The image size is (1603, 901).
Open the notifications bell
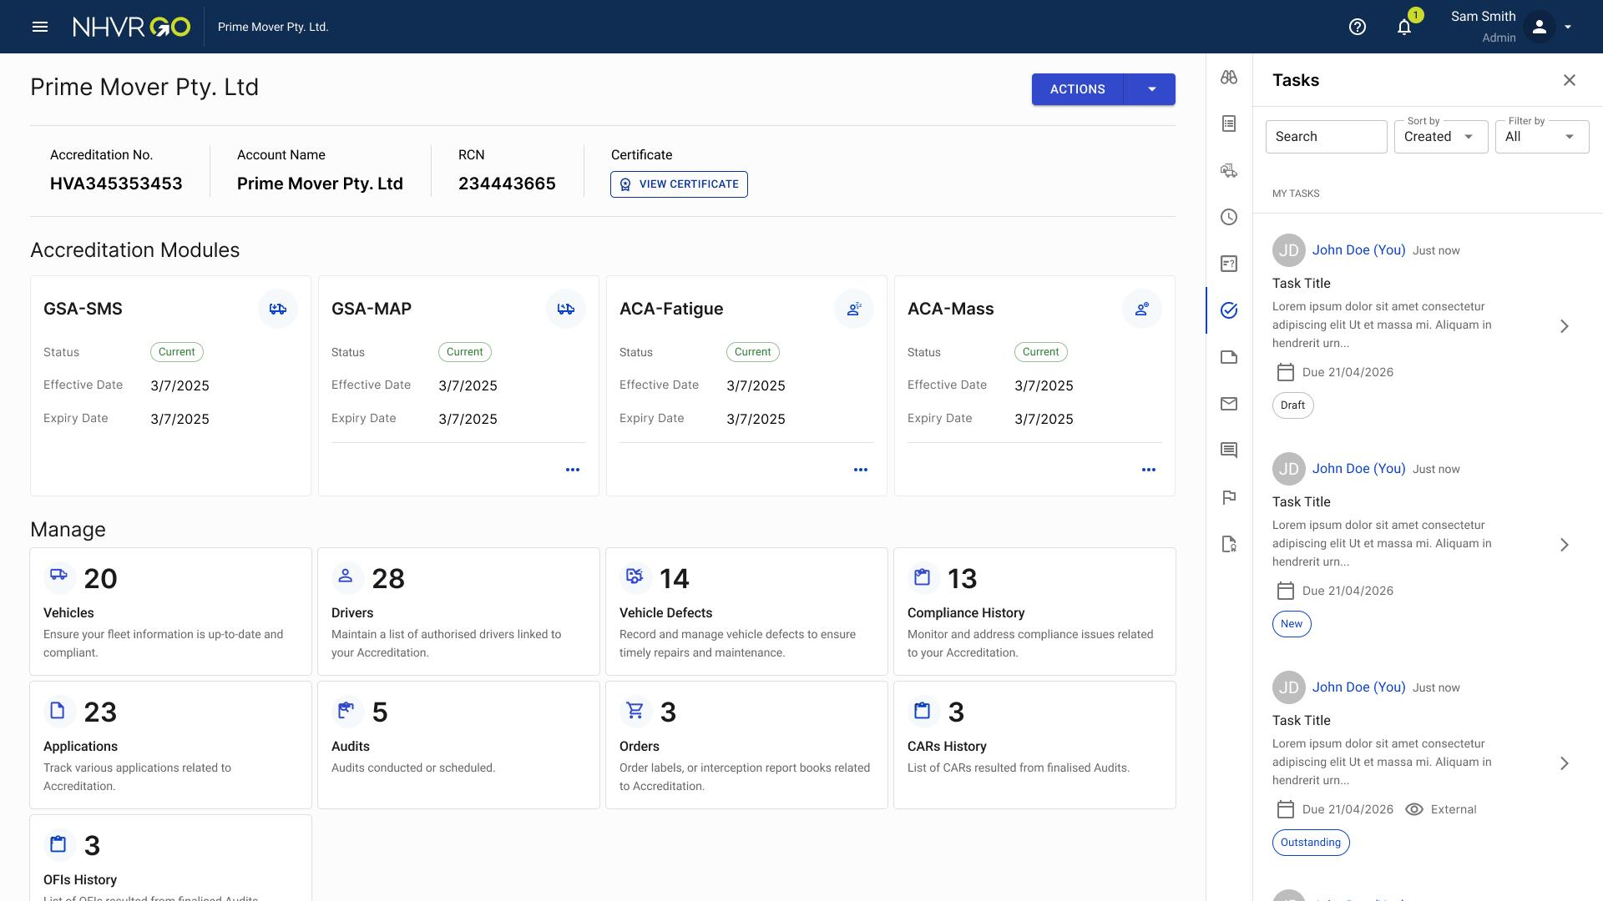(1404, 27)
